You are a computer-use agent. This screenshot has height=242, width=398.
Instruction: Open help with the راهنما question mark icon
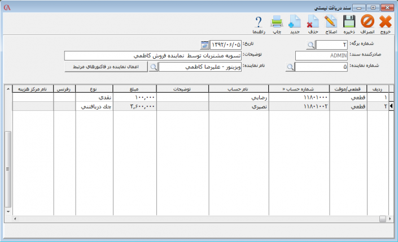pos(259,23)
